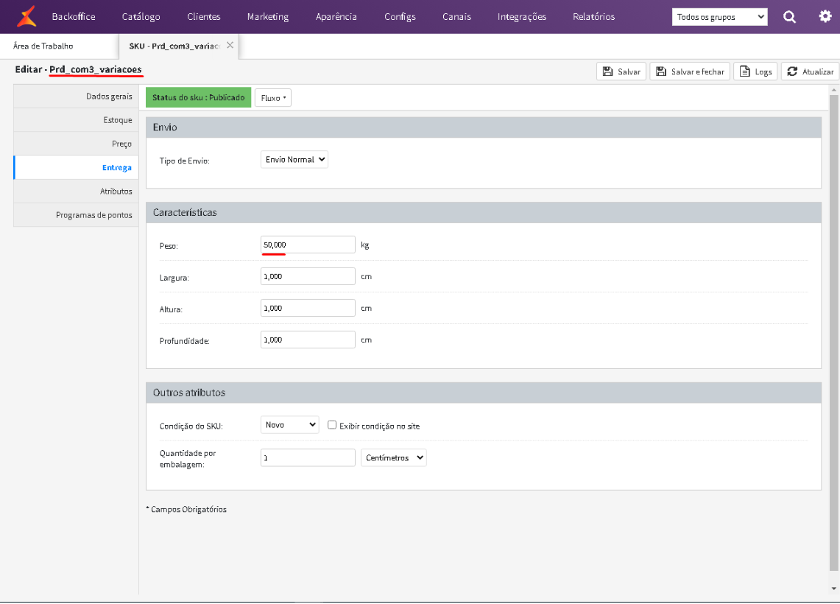Select the Entrega section
This screenshot has height=604, width=840.
[x=76, y=168]
